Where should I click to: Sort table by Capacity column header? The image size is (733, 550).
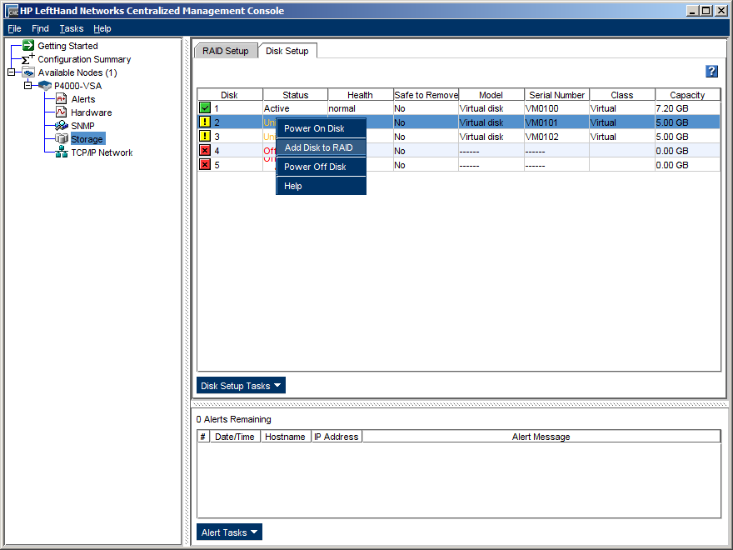tap(687, 95)
